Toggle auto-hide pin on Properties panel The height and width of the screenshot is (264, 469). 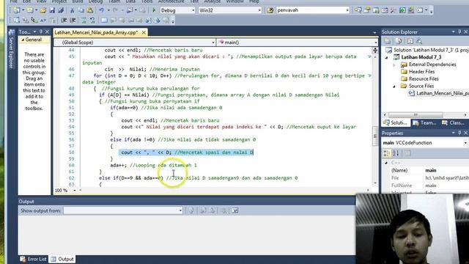[459, 133]
